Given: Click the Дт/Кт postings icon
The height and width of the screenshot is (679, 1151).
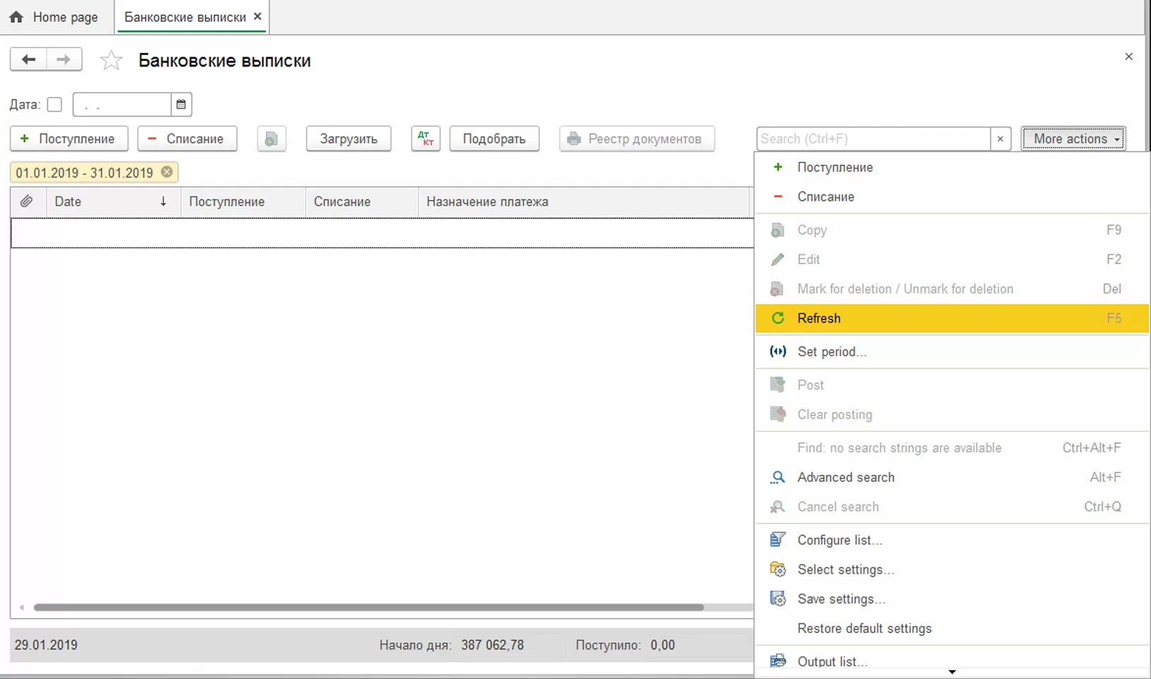Looking at the screenshot, I should pos(425,139).
